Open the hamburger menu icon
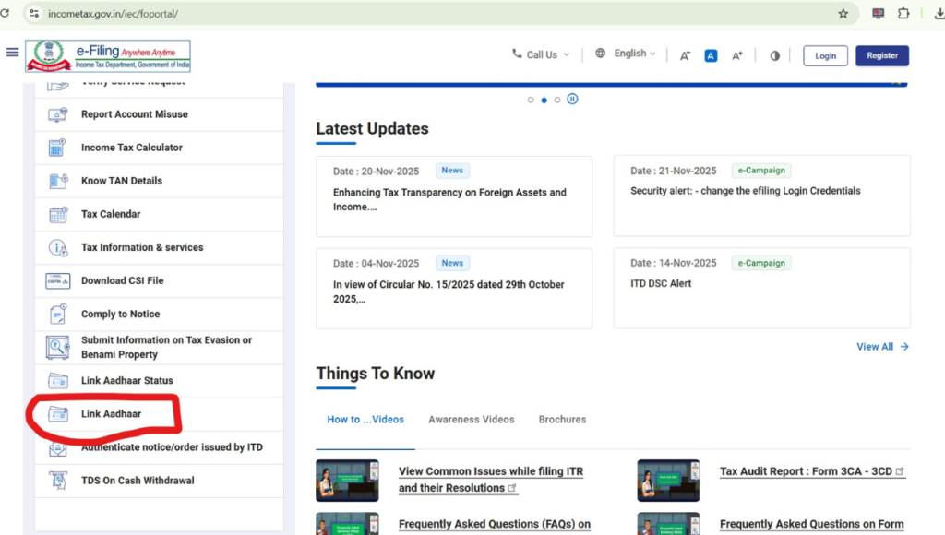Image resolution: width=945 pixels, height=535 pixels. point(12,53)
